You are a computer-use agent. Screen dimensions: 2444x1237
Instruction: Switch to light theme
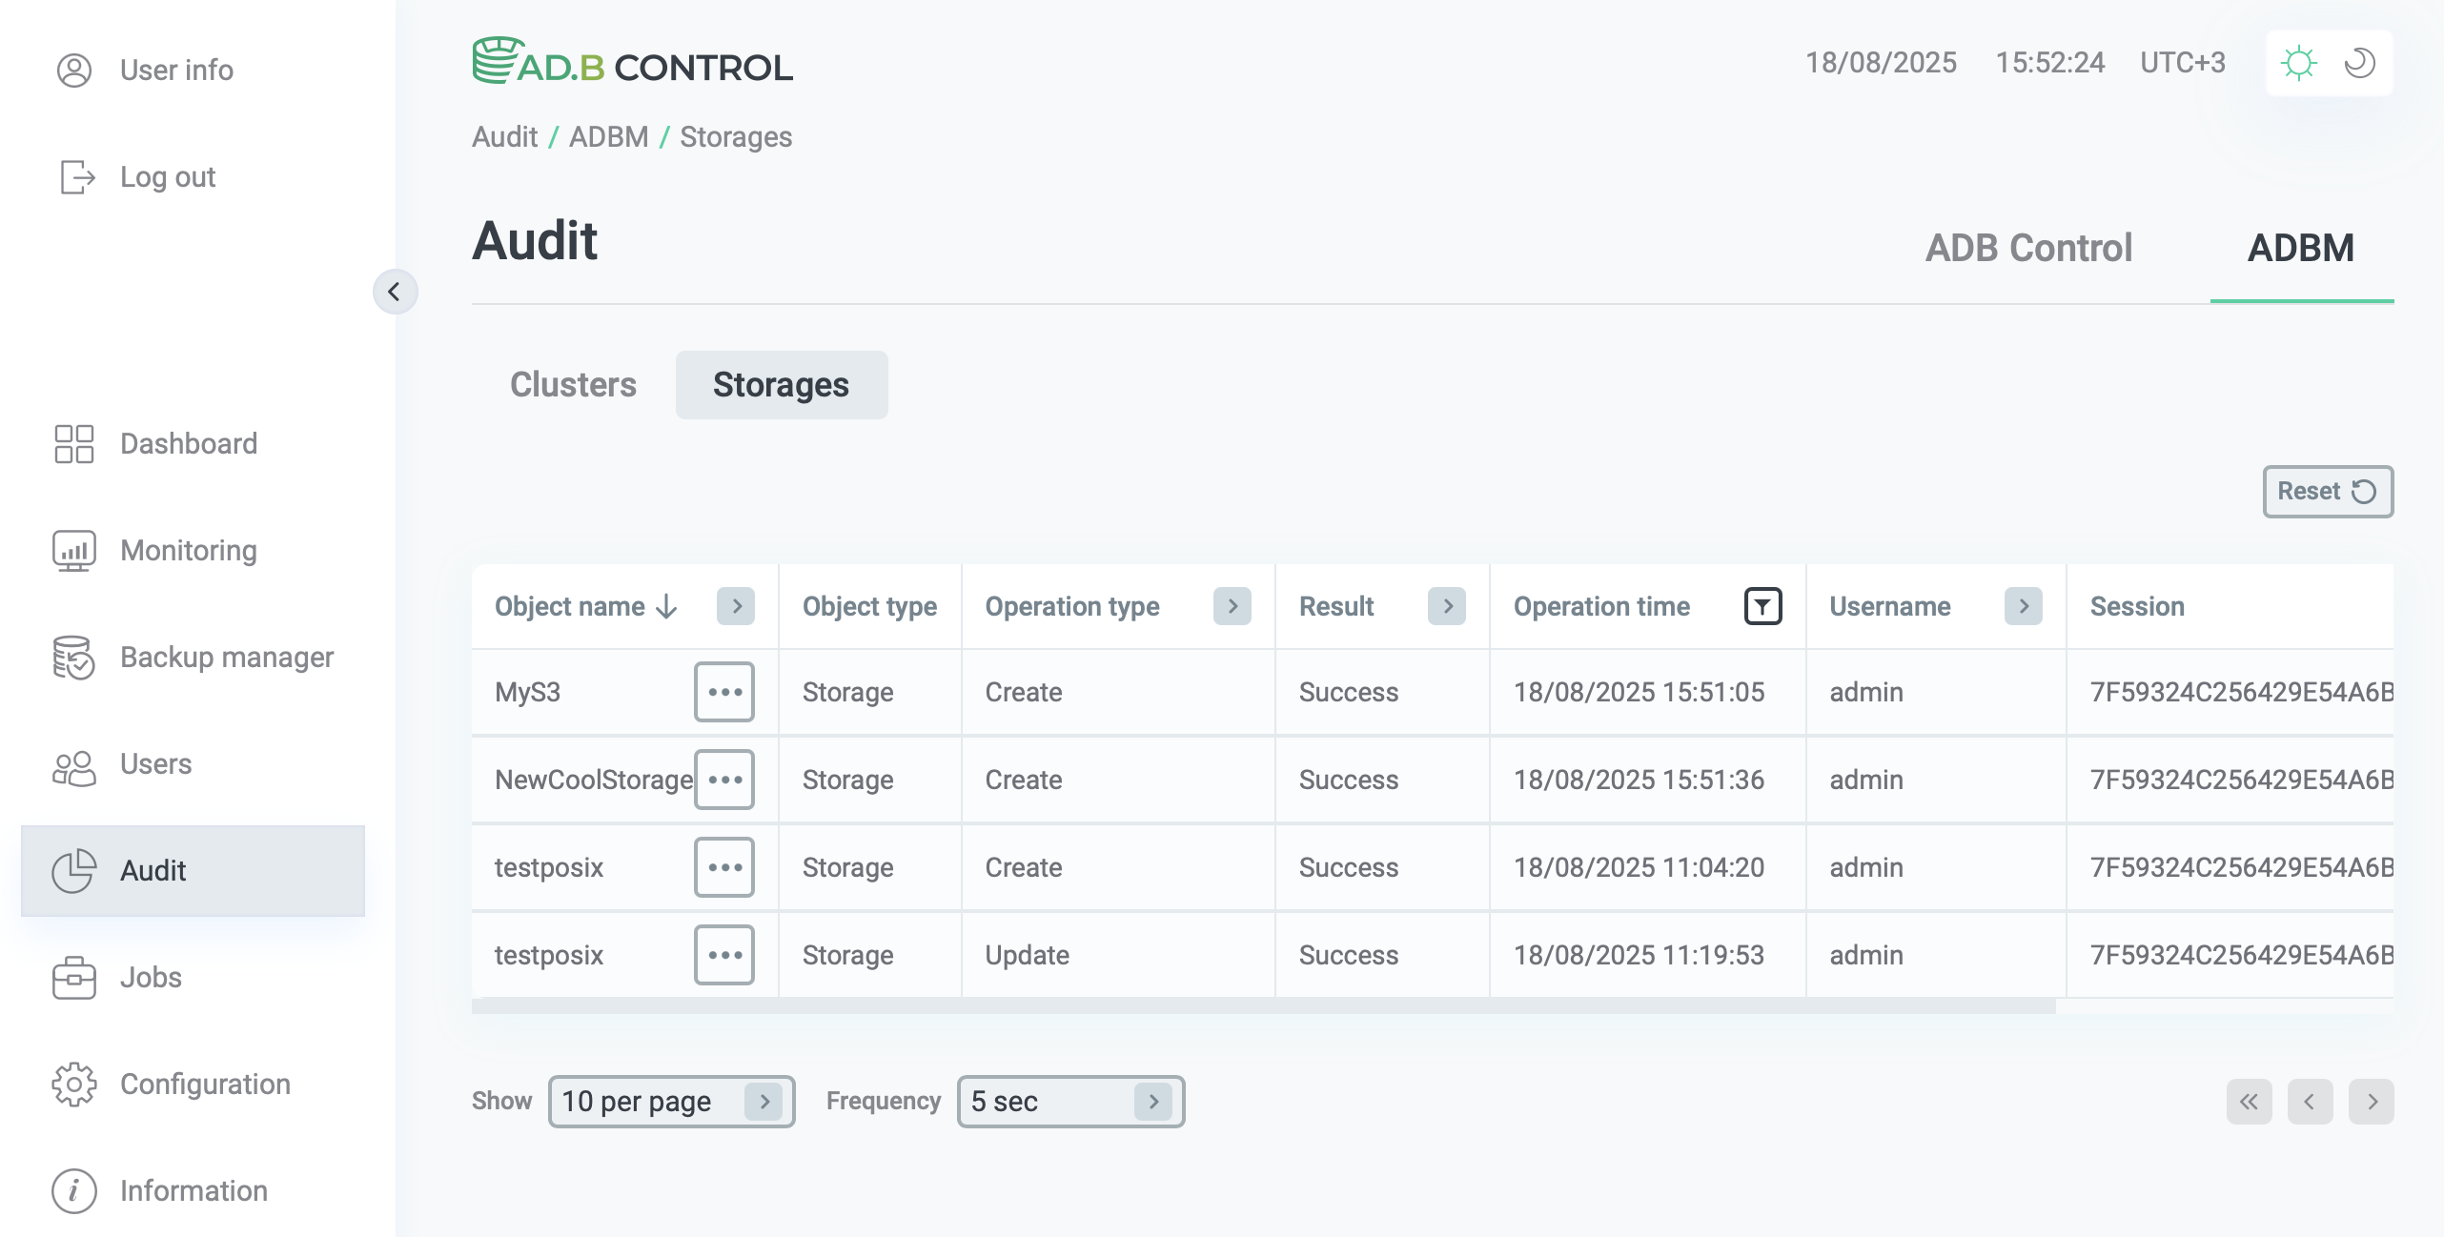click(2298, 62)
